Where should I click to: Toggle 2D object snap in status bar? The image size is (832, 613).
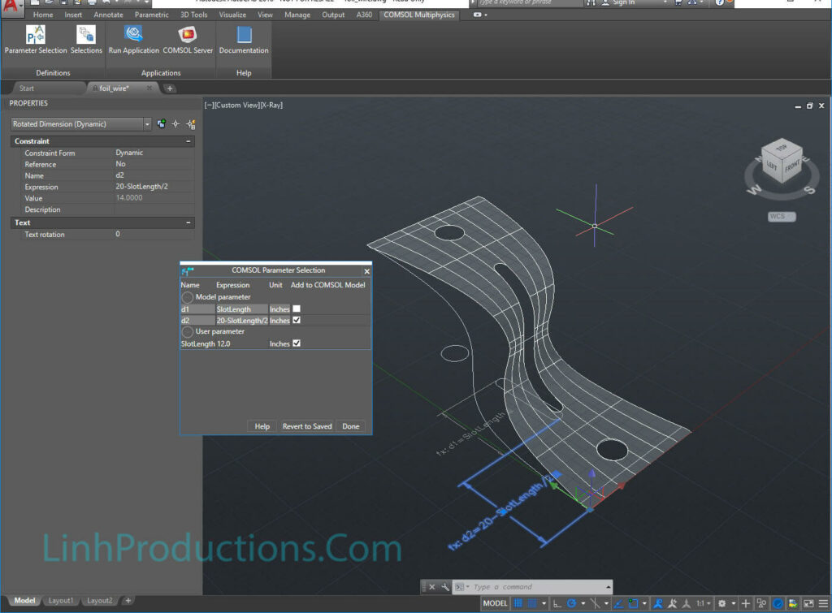[x=634, y=603]
